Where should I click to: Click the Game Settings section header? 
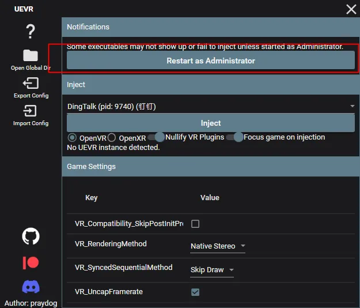[x=211, y=167]
